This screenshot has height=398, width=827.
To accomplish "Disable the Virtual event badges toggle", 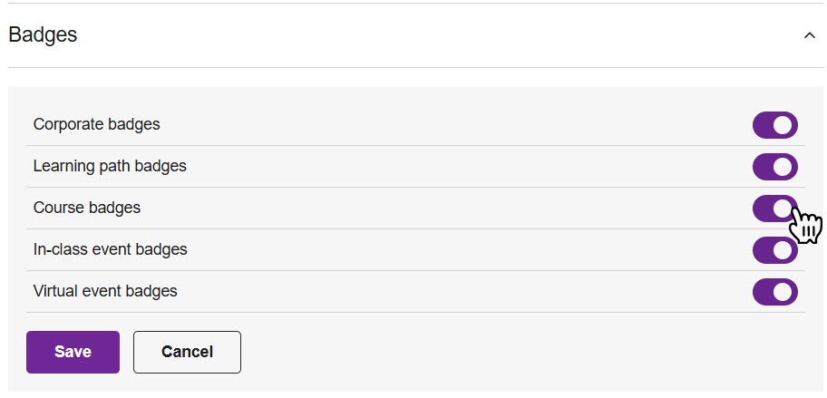I will click(x=774, y=292).
